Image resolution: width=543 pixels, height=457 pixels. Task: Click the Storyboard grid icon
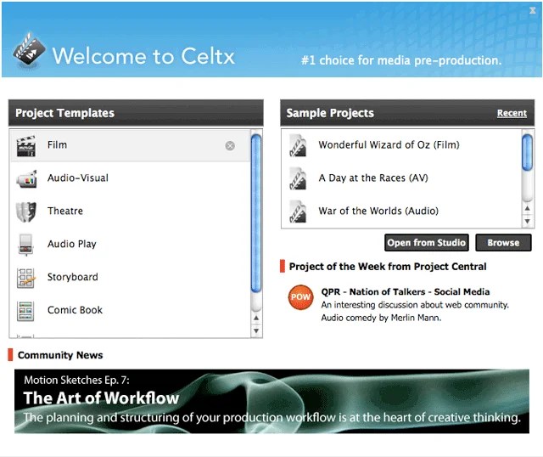[x=26, y=278]
